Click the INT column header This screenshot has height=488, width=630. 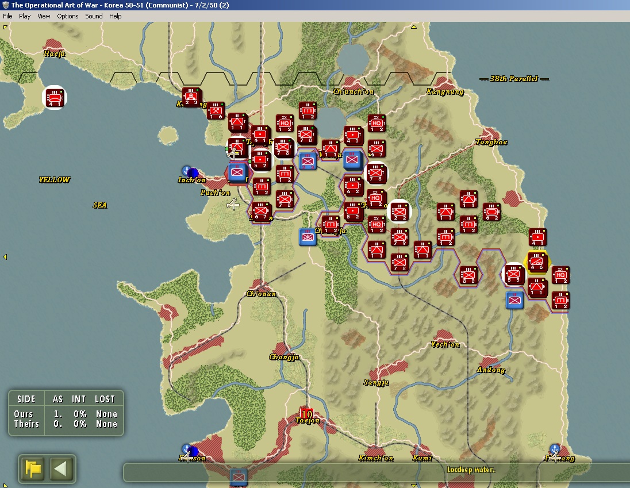pos(79,399)
